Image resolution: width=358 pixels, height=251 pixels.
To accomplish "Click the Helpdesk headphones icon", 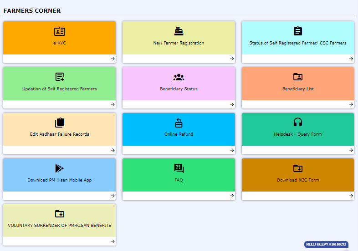I will coord(298,123).
